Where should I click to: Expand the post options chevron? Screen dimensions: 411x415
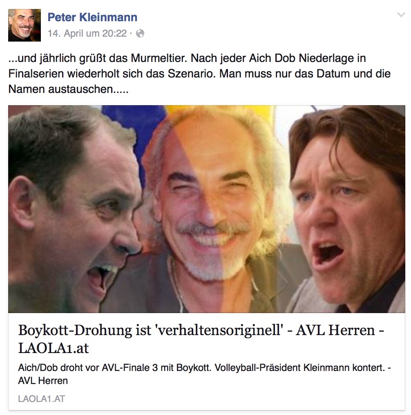401,15
